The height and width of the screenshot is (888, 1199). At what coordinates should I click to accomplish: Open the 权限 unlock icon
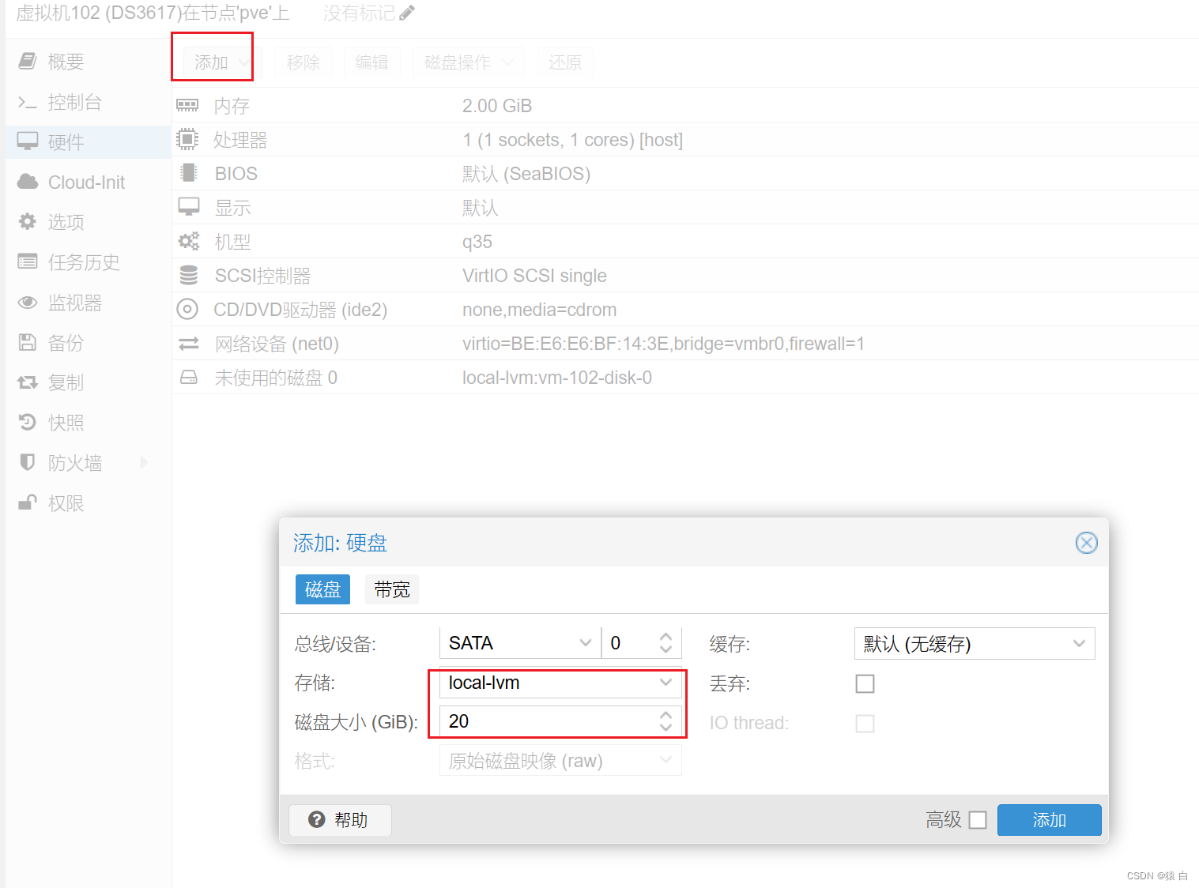tap(28, 502)
